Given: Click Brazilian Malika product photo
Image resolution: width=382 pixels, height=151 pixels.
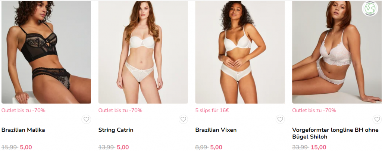Looking at the screenshot, I should [46, 52].
